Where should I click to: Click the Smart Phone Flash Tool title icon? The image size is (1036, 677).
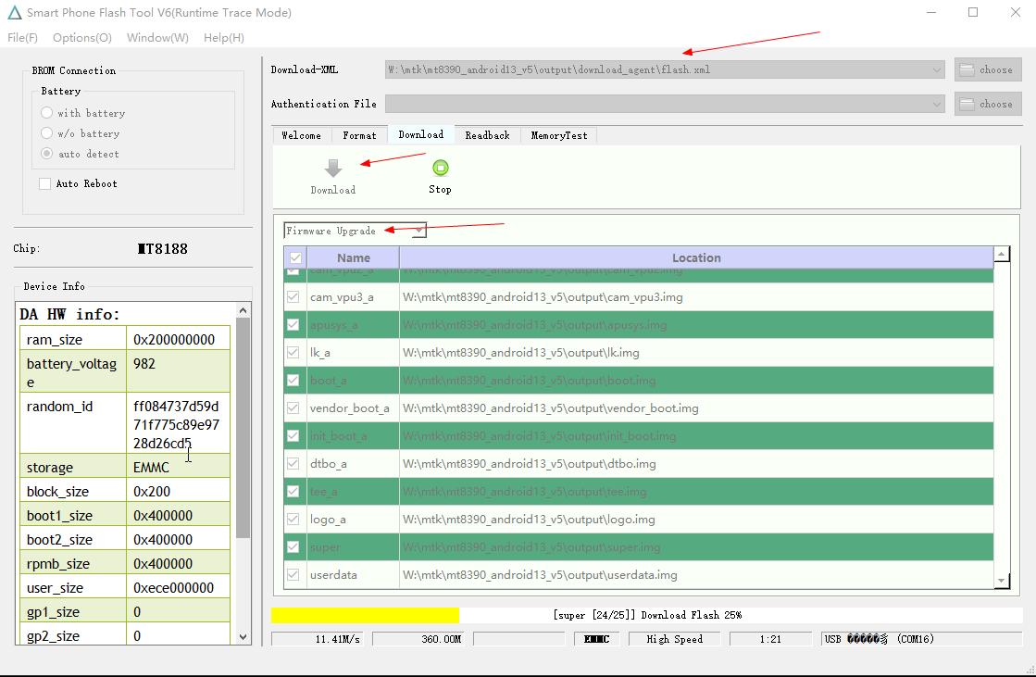(14, 13)
